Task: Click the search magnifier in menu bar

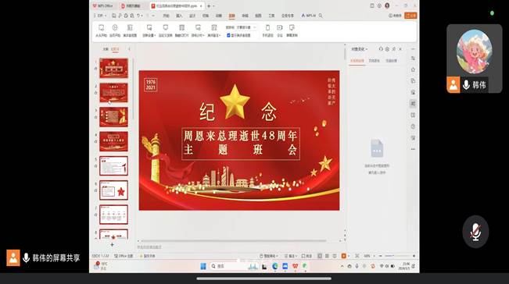Action: [x=321, y=16]
